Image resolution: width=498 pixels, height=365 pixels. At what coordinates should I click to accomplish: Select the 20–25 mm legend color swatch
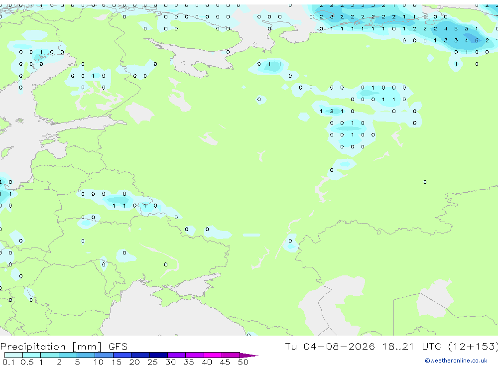point(140,355)
